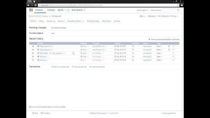This screenshot has width=210, height=118.
Task: Toggle Show canceled and failed to start builds
Action: click(x=149, y=39)
